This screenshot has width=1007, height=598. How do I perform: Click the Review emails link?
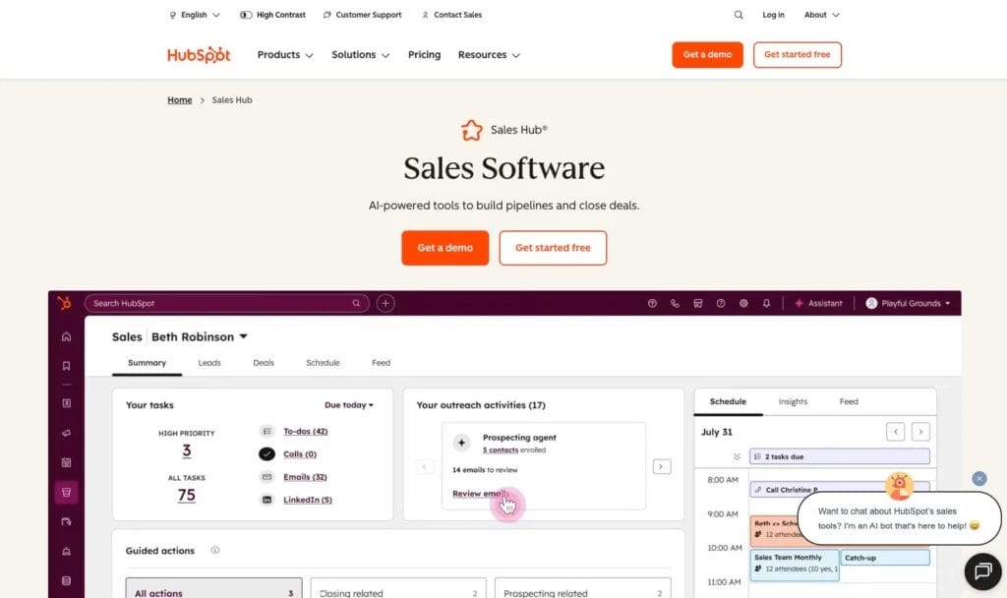pos(479,494)
